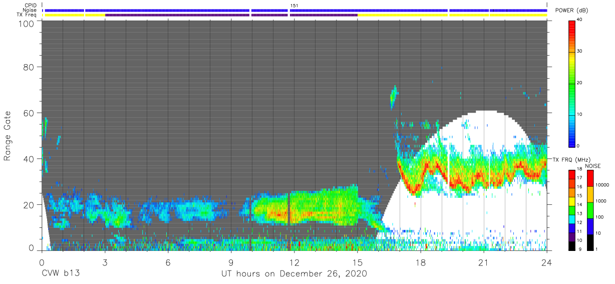Click the POWER (dB) colorbar label

click(x=572, y=11)
